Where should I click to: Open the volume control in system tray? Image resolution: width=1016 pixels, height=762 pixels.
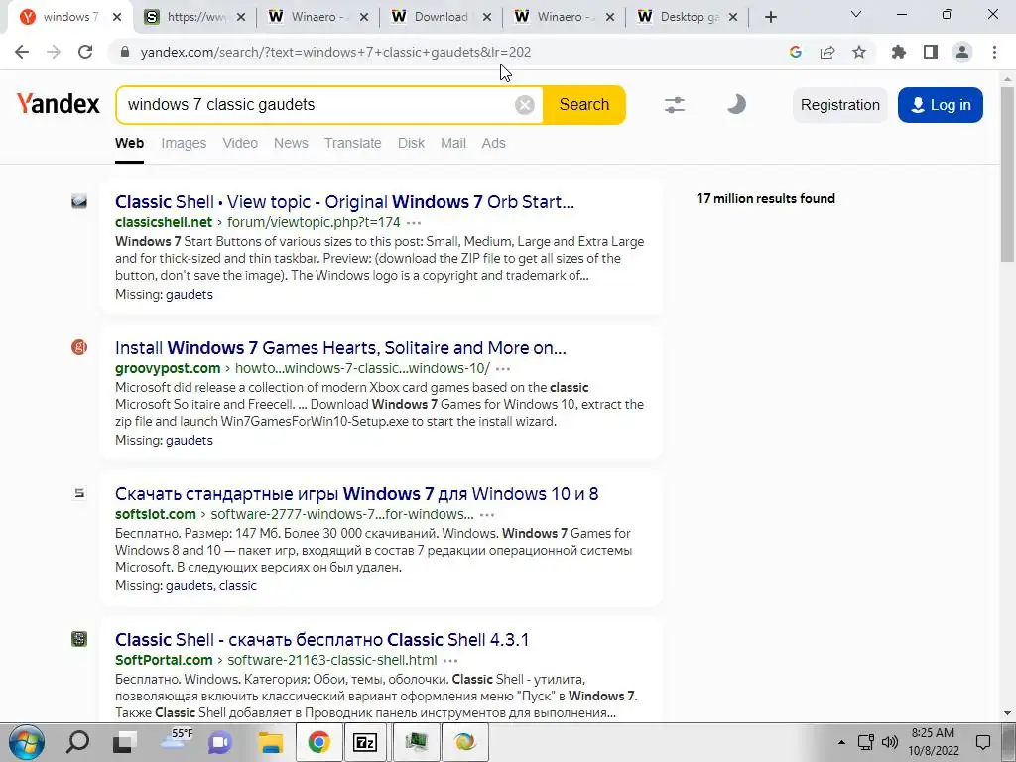coord(890,742)
